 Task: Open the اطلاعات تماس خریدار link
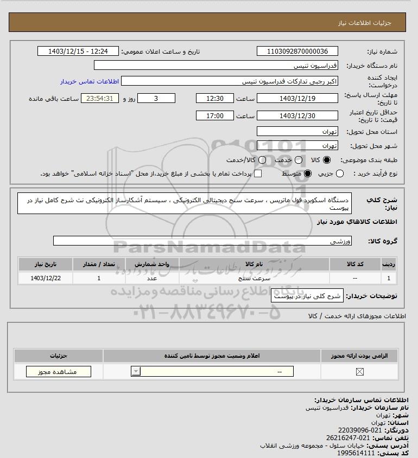pyautogui.click(x=90, y=81)
